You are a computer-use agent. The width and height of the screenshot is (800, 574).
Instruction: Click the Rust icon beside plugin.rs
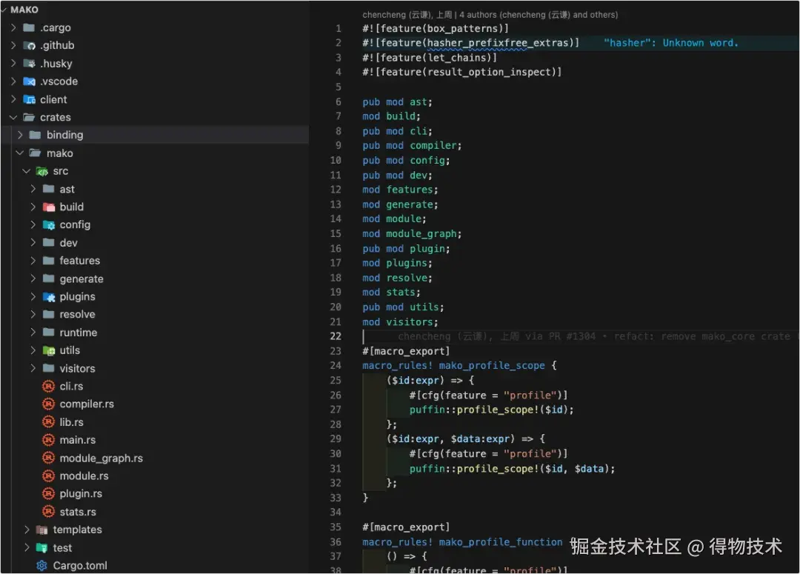pos(48,494)
